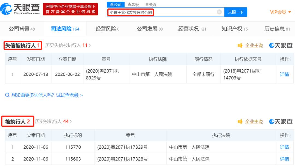
Task: Click VIP会员 label
Action: coord(278,12)
